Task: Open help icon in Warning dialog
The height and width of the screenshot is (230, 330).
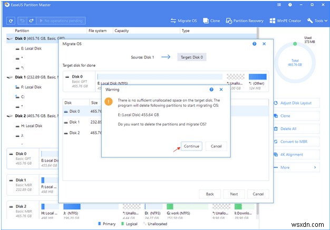Action: (x=211, y=89)
